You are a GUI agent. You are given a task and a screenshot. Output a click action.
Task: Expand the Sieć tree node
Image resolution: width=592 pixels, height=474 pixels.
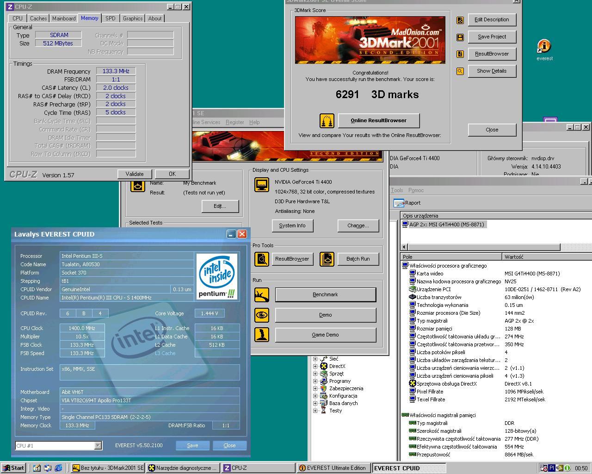(x=315, y=359)
